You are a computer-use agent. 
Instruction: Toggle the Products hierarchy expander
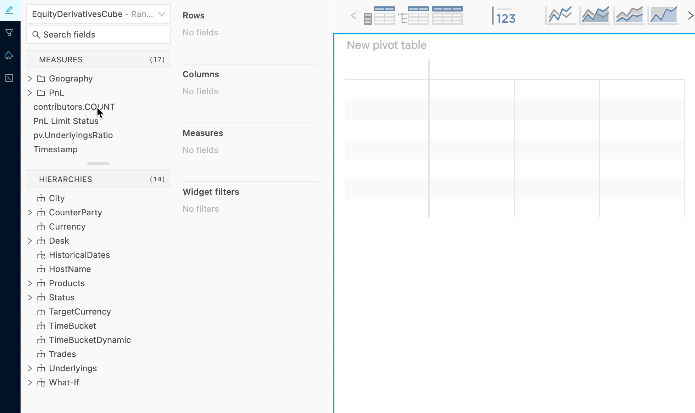pyautogui.click(x=29, y=283)
